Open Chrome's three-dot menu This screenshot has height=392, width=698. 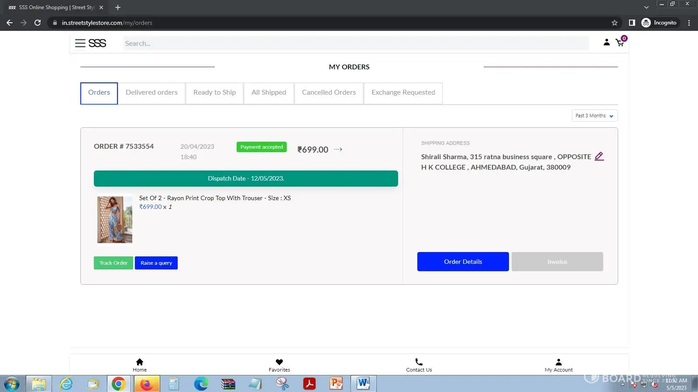(x=689, y=23)
